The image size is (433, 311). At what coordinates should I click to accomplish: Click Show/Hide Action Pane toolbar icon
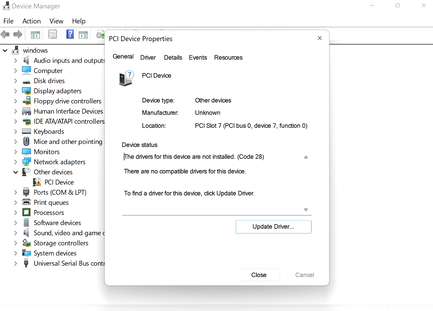click(x=83, y=35)
